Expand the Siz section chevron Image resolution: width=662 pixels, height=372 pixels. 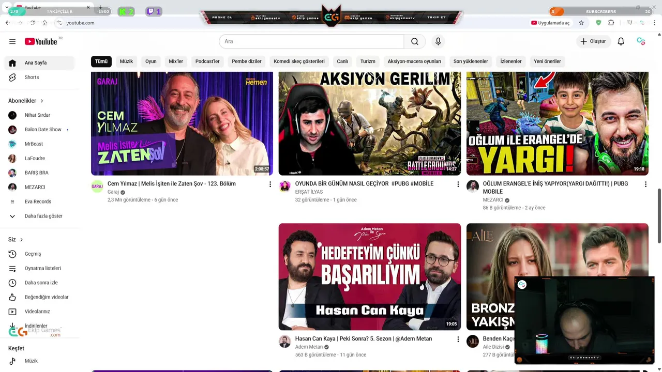point(21,240)
